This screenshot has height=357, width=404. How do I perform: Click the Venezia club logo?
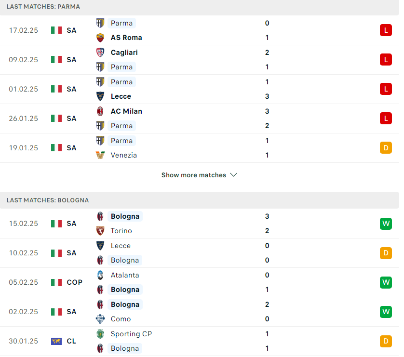point(100,155)
